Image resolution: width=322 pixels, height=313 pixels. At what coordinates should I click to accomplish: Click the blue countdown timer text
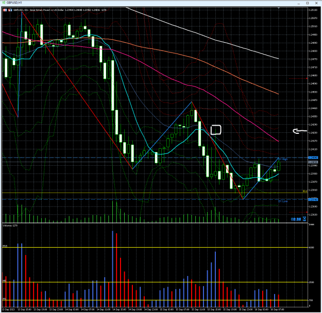click(296, 219)
